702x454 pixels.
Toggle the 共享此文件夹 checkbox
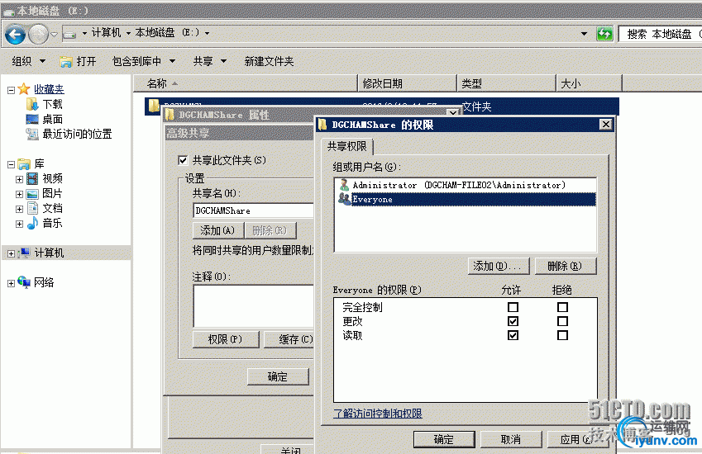click(183, 160)
